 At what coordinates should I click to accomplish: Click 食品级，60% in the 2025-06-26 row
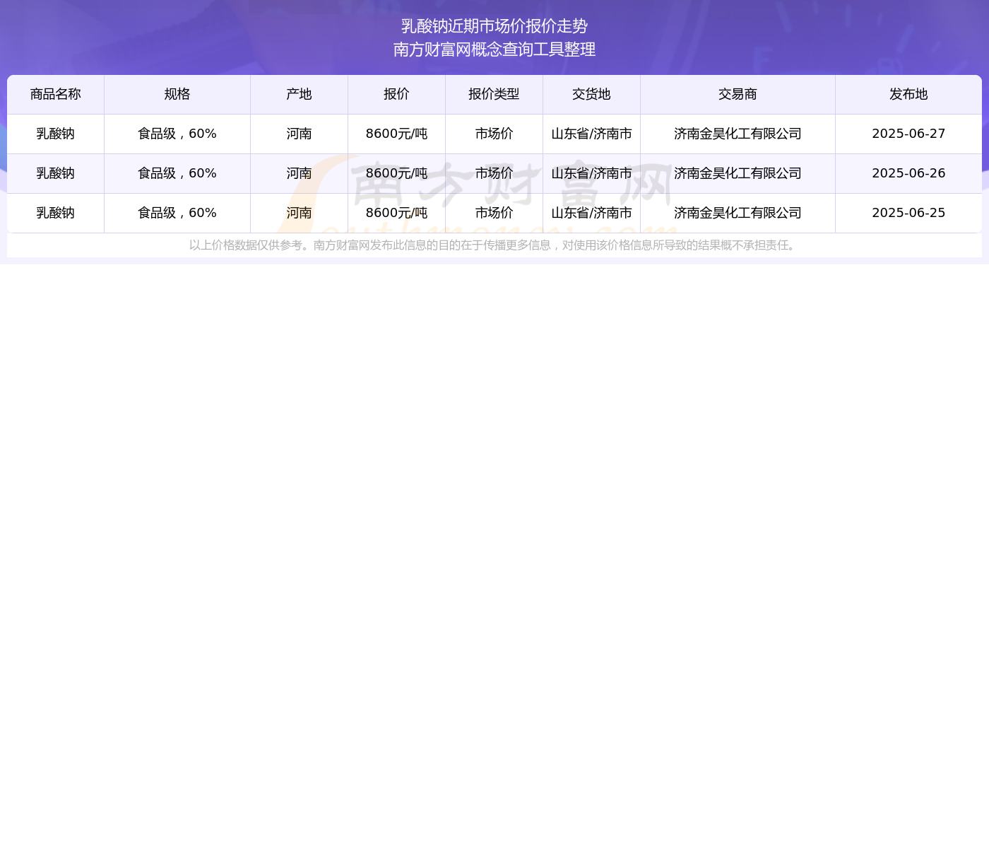click(177, 173)
